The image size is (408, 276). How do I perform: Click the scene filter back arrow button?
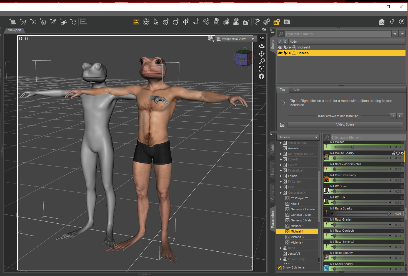tap(395, 34)
